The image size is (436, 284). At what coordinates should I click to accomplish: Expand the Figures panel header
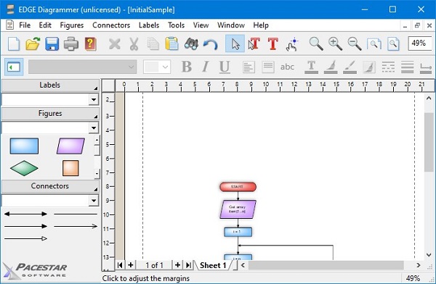click(50, 114)
